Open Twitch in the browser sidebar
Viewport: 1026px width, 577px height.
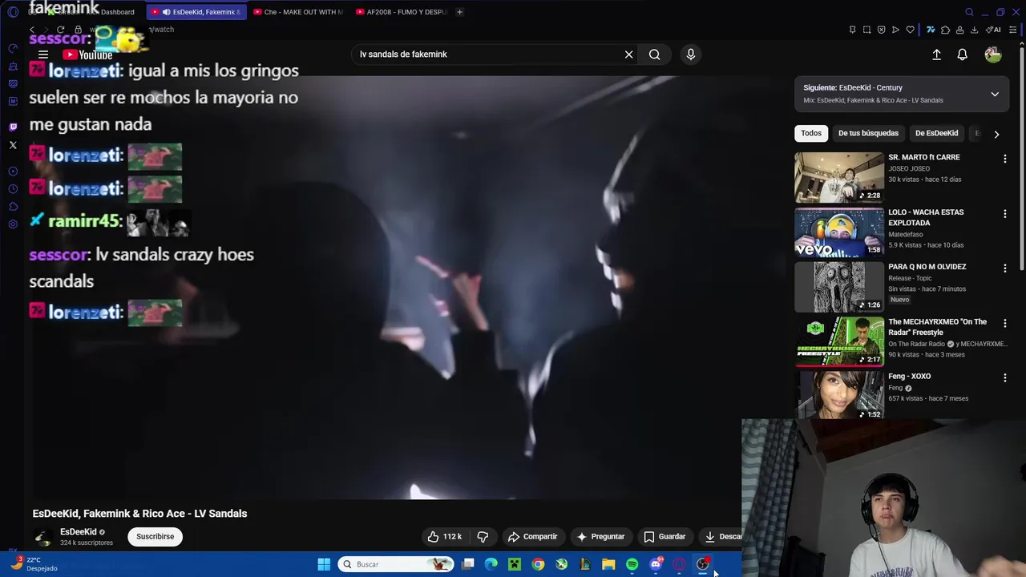(13, 127)
